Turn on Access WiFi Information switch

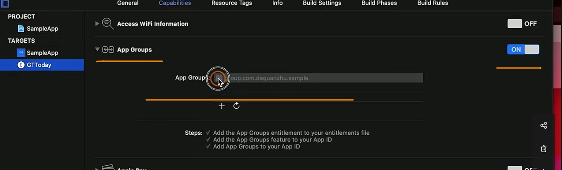522,24
